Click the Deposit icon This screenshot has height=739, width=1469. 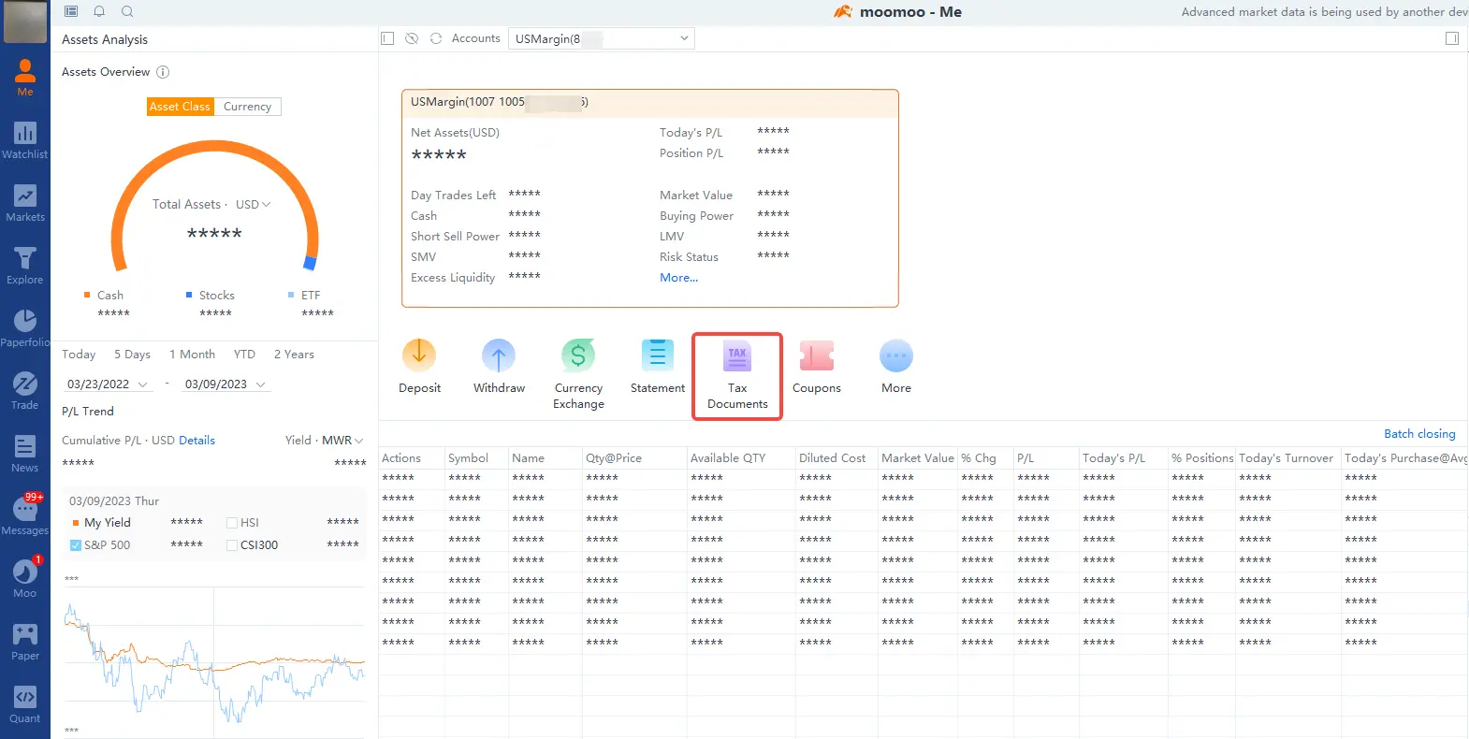click(419, 355)
